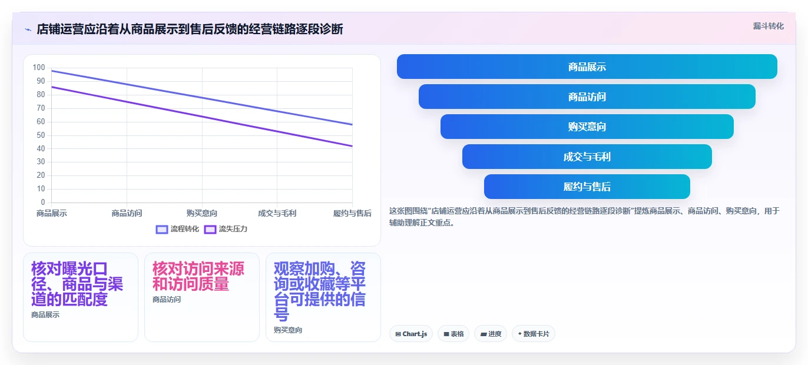Open the 观察加购、咨询或收藏 card
808x365 pixels.
[323, 297]
